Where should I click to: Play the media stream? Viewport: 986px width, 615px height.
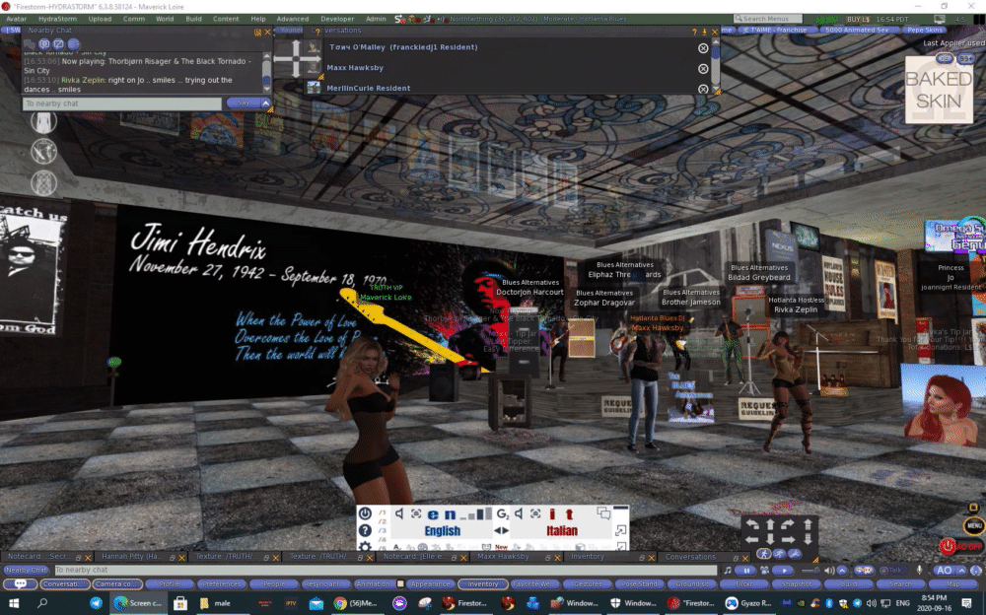click(784, 571)
